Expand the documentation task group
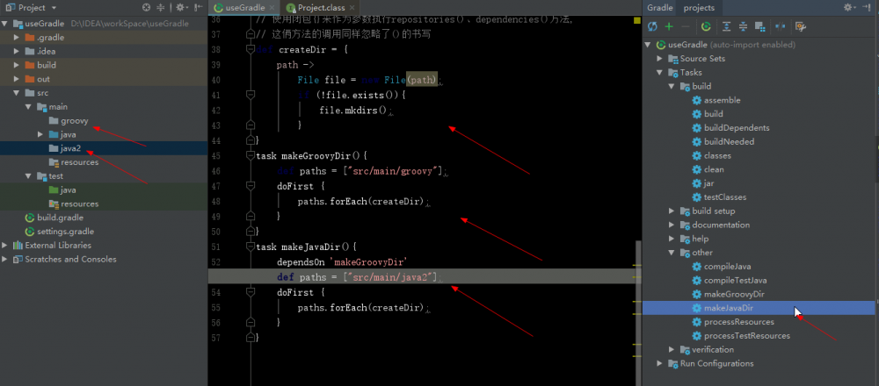This screenshot has height=386, width=879. (672, 225)
